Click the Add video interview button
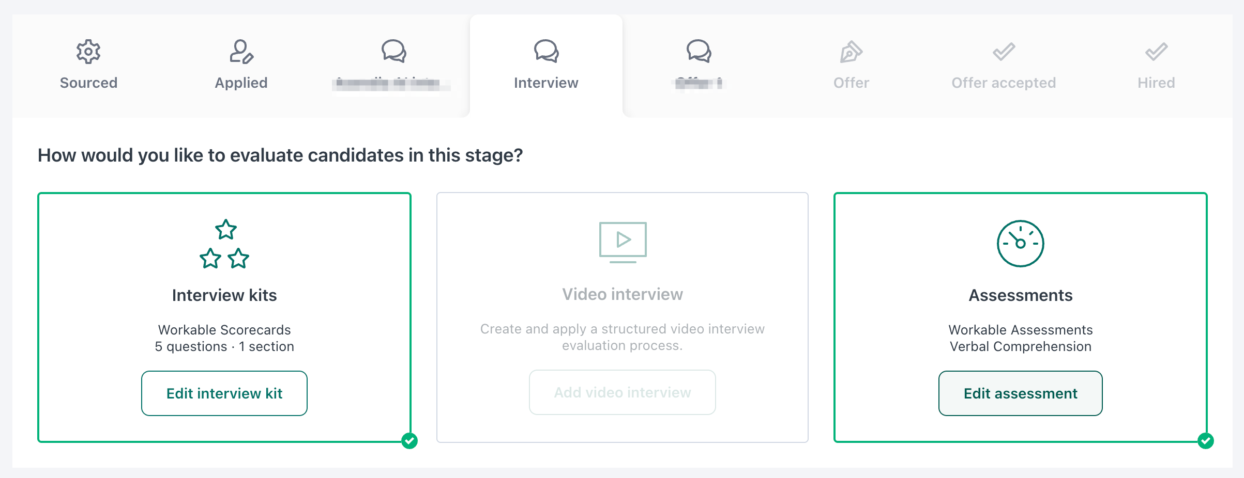The image size is (1244, 478). [623, 392]
